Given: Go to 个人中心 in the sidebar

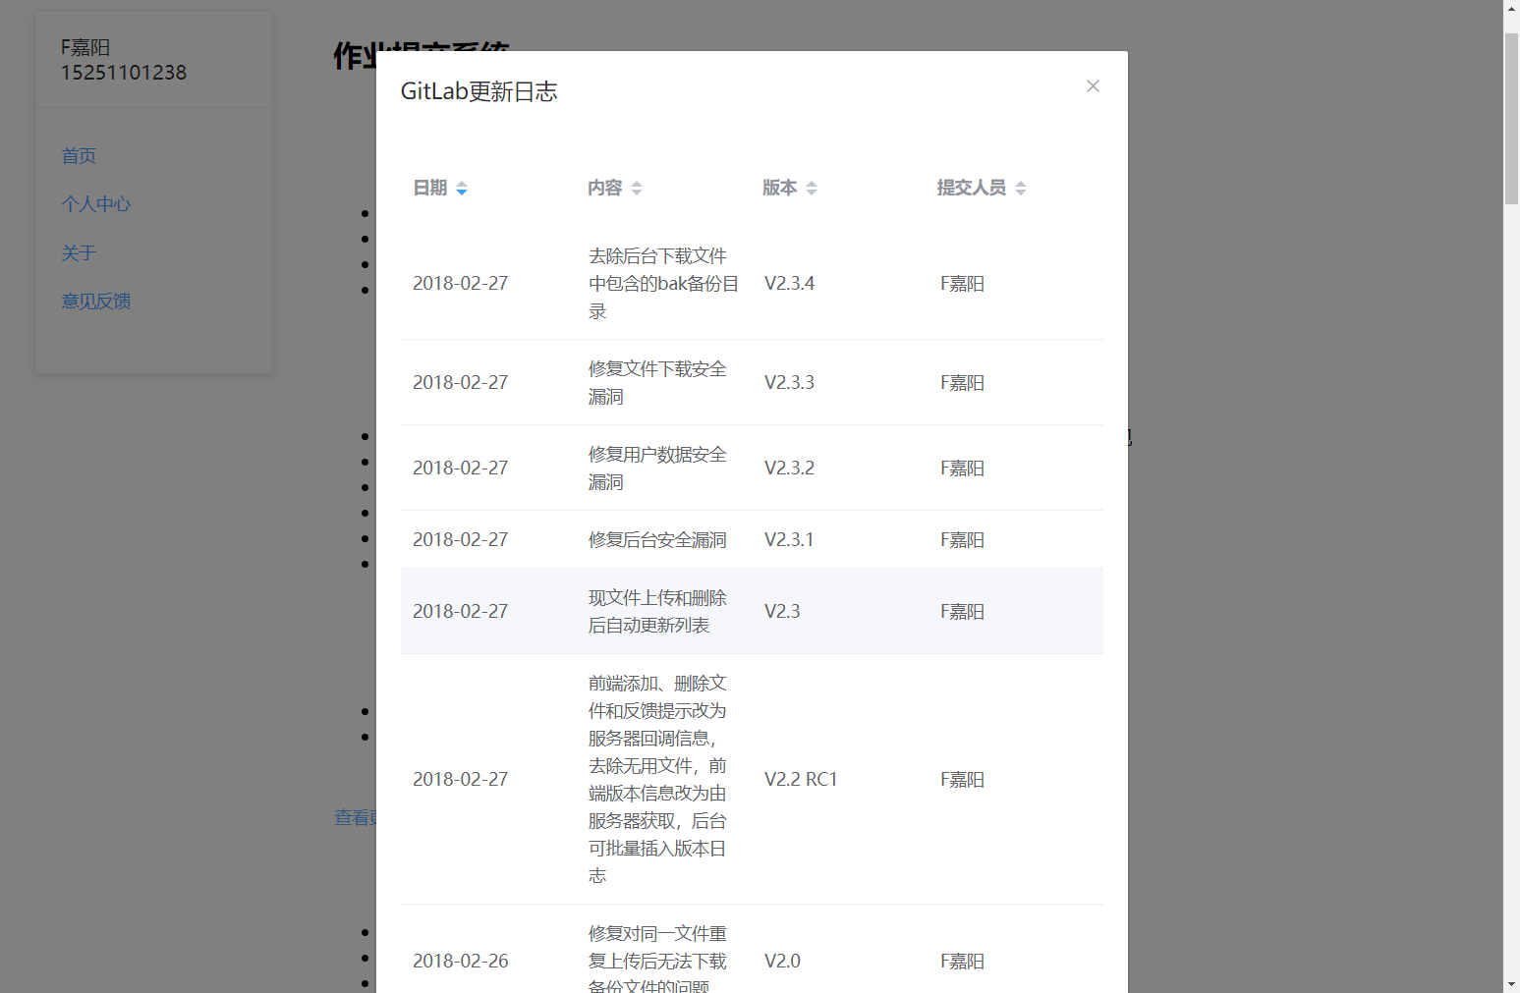Looking at the screenshot, I should 95,204.
